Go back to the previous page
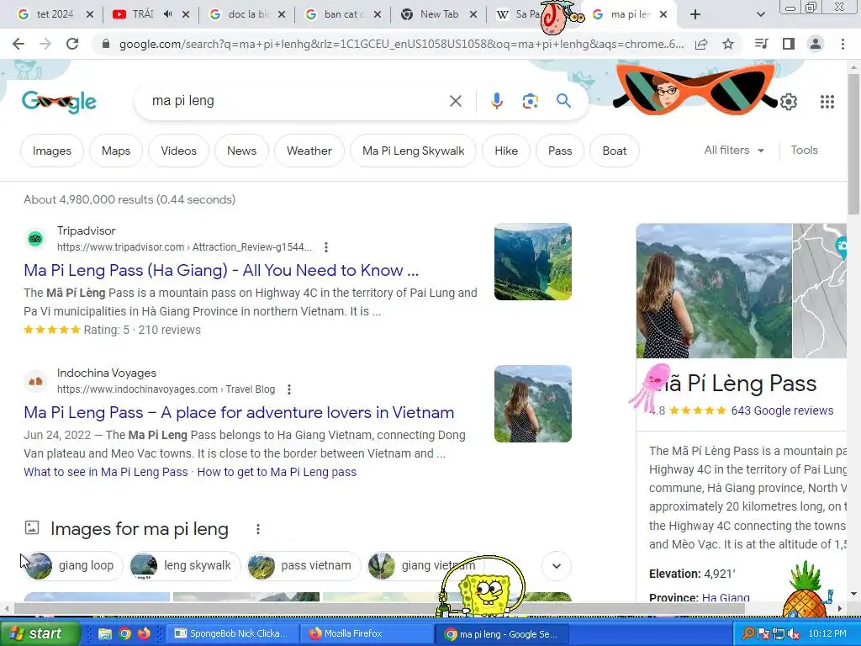The height and width of the screenshot is (646, 861). 18,44
